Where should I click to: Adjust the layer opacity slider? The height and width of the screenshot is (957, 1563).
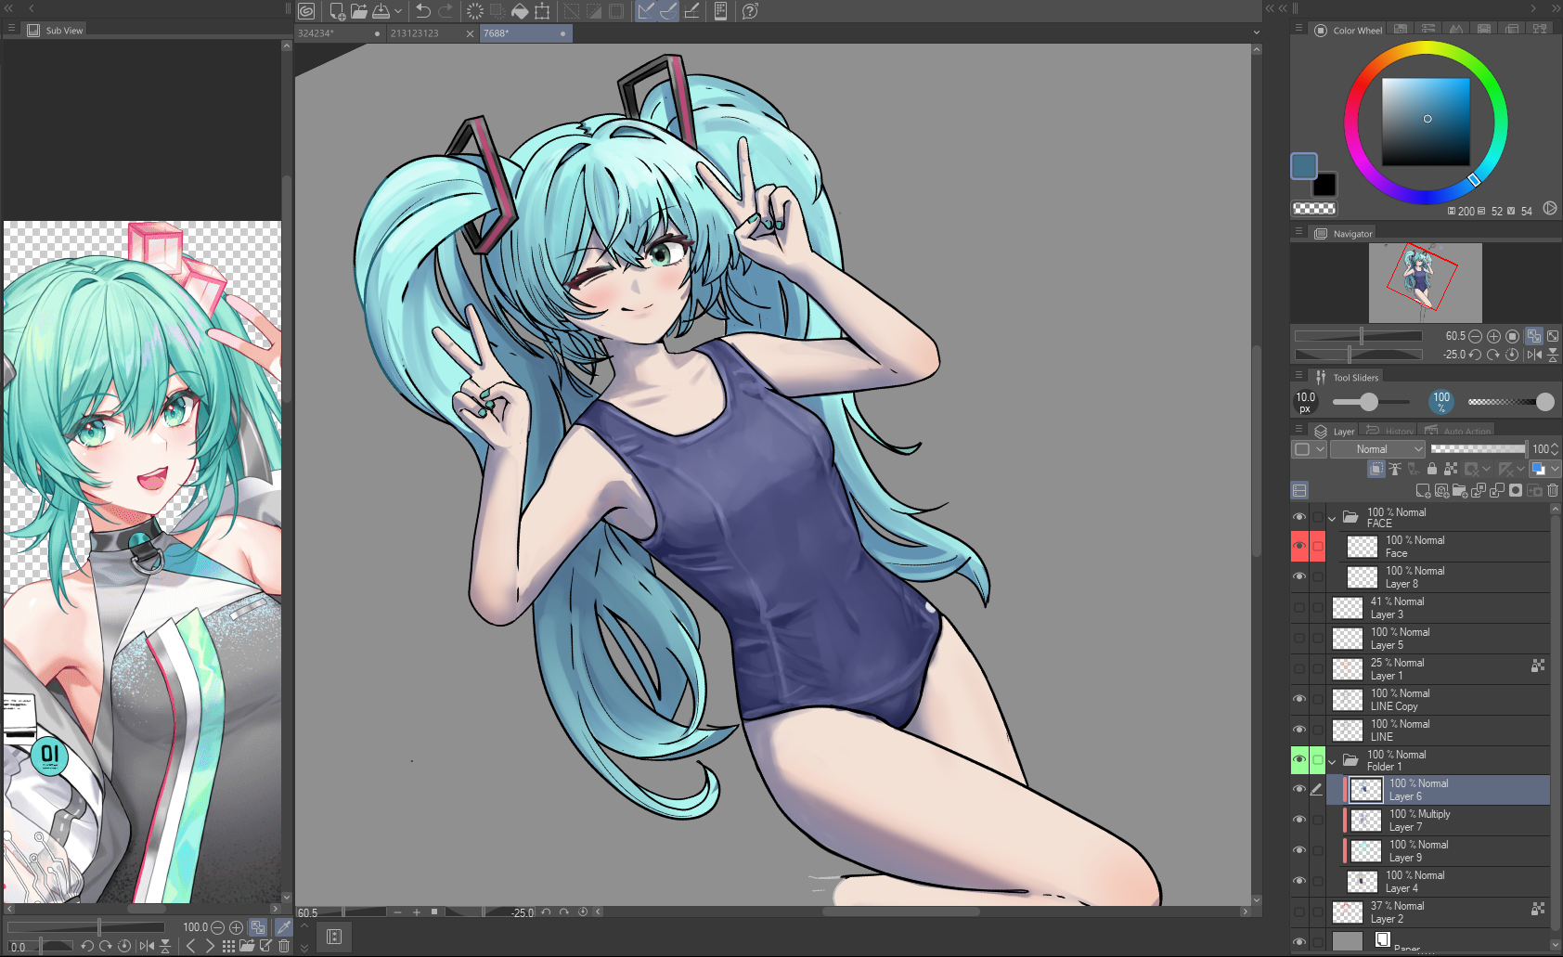tap(1479, 449)
